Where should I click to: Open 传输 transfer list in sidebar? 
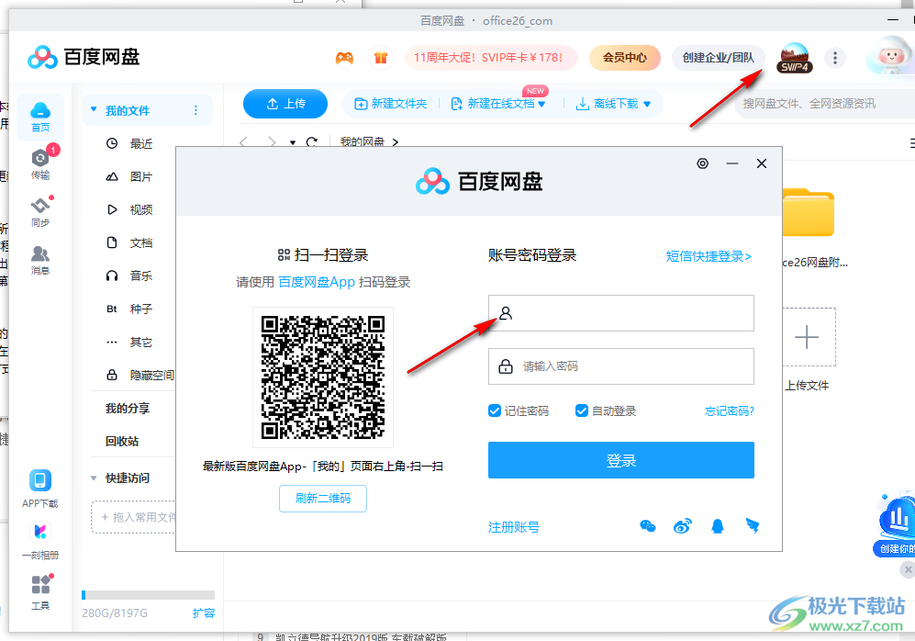coord(40,163)
